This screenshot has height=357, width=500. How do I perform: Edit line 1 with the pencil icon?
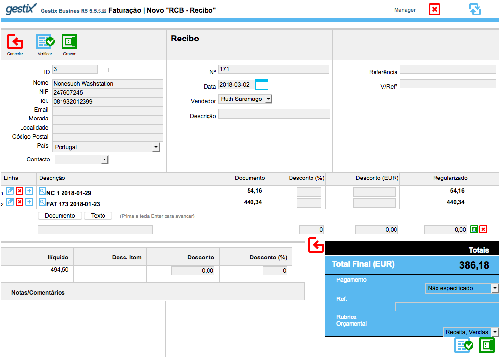(10, 191)
